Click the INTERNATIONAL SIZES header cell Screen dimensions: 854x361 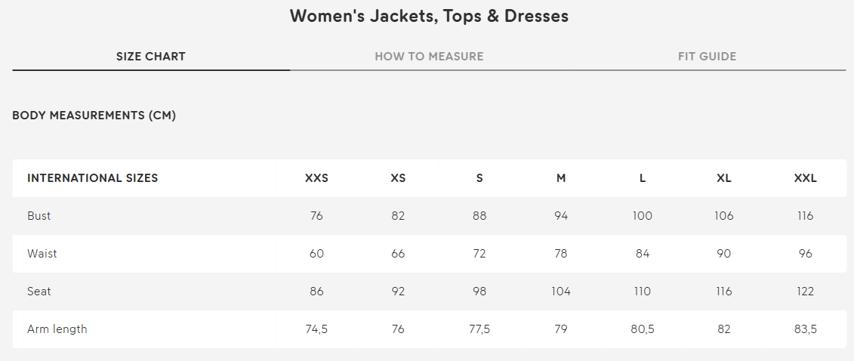click(x=93, y=179)
